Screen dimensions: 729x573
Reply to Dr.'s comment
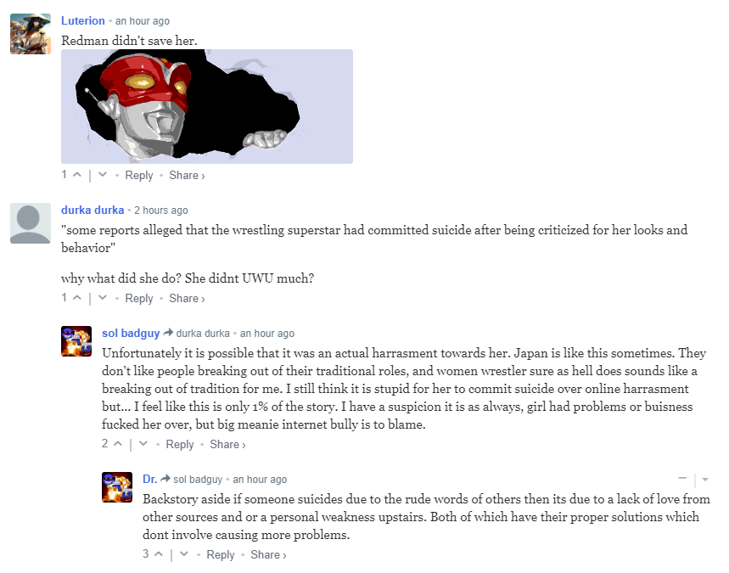click(221, 554)
